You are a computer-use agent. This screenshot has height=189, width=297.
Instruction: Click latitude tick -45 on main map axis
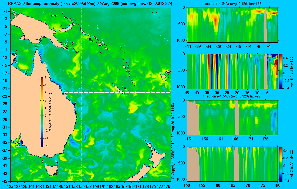coord(5,181)
